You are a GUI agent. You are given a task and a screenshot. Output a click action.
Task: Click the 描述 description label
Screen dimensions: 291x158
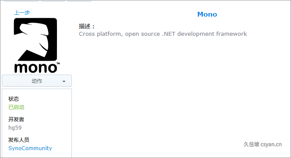tap(86, 27)
